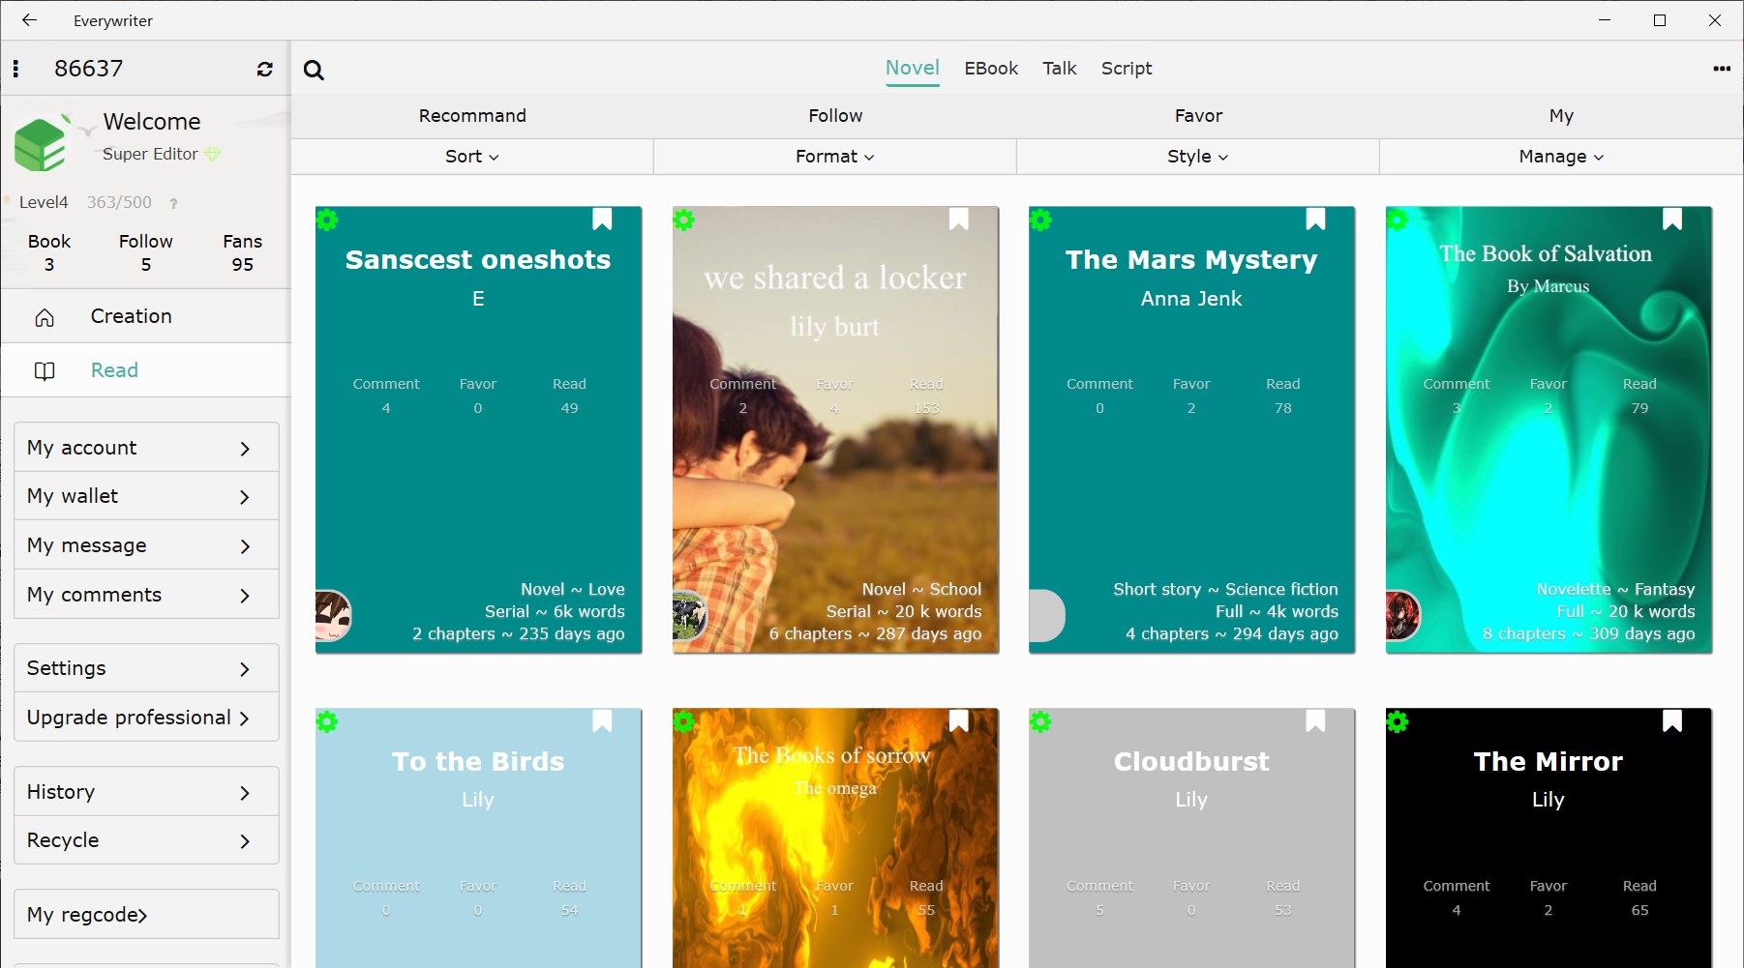Click the Creation home icon
This screenshot has width=1744, height=968.
(x=45, y=317)
